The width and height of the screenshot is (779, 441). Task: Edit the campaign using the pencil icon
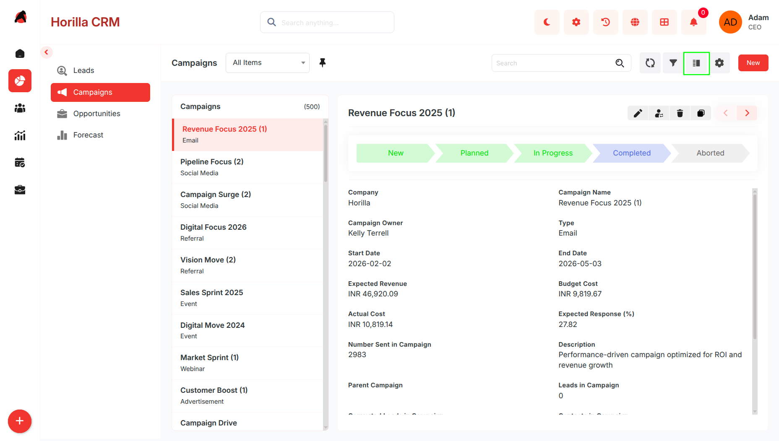(x=638, y=113)
